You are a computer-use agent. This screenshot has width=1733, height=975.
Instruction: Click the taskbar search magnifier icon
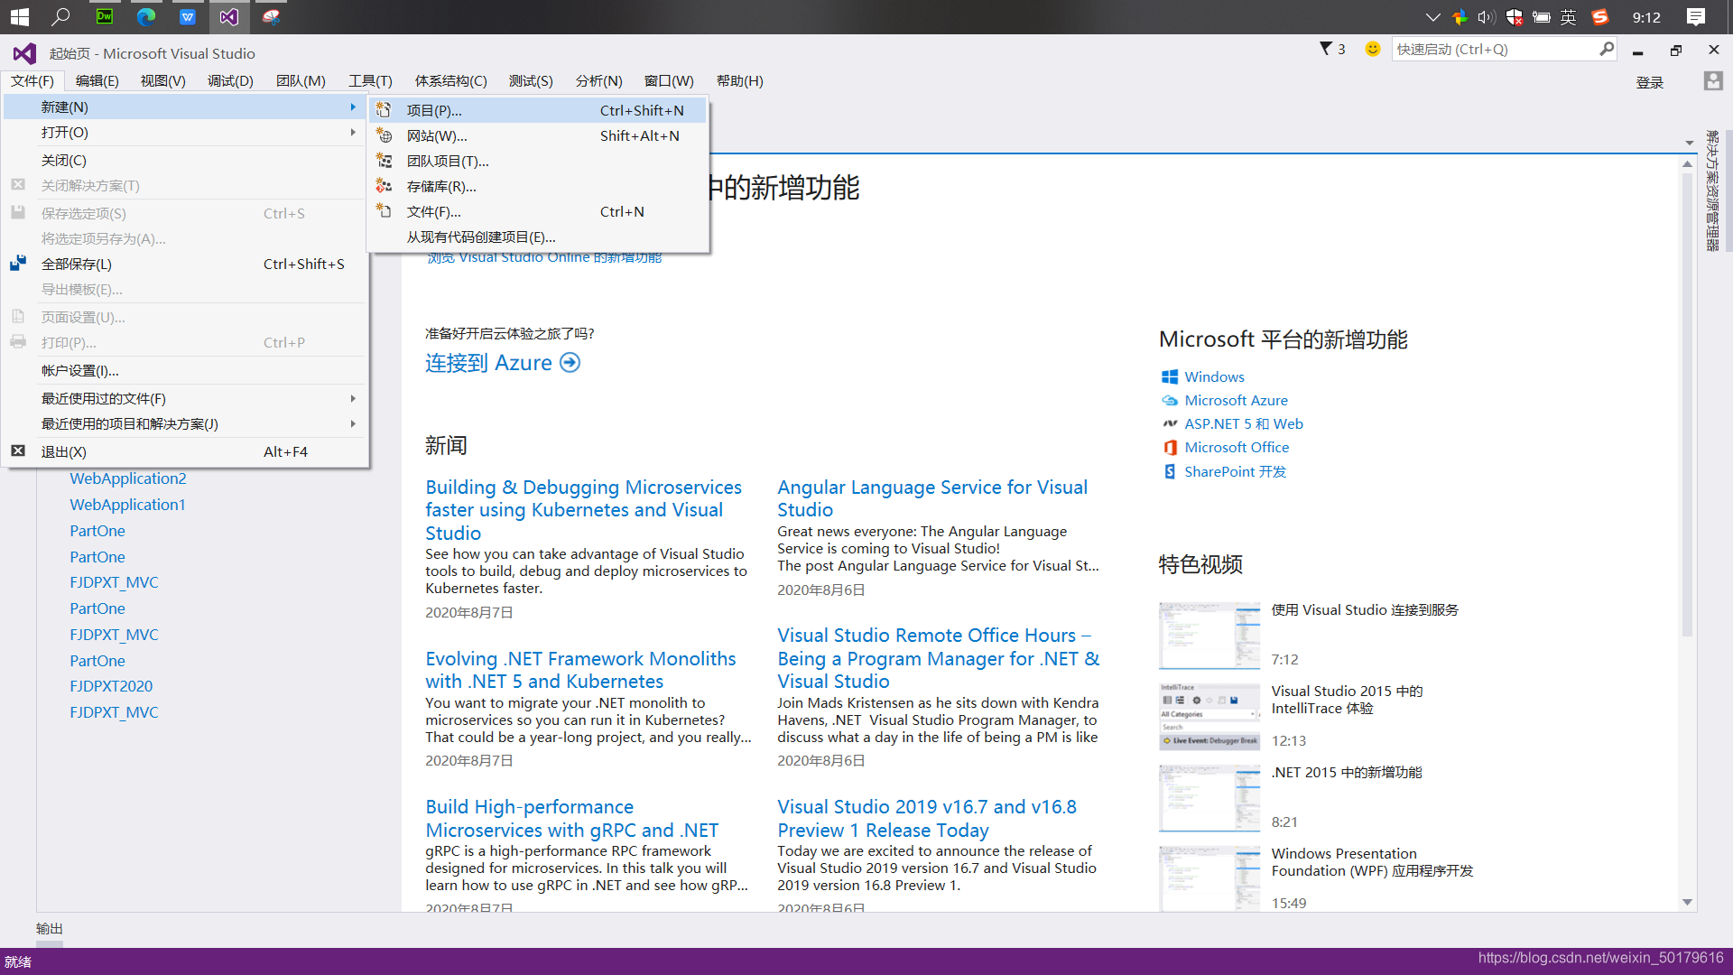[x=61, y=16]
